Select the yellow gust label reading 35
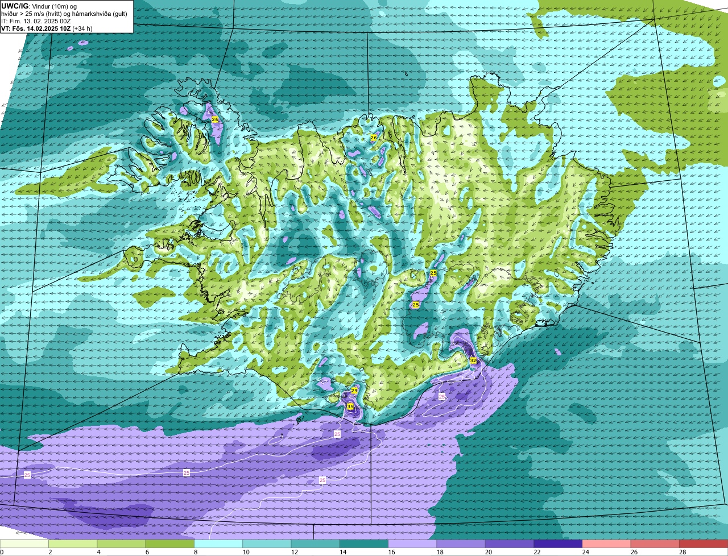728x556 pixels. (350, 407)
